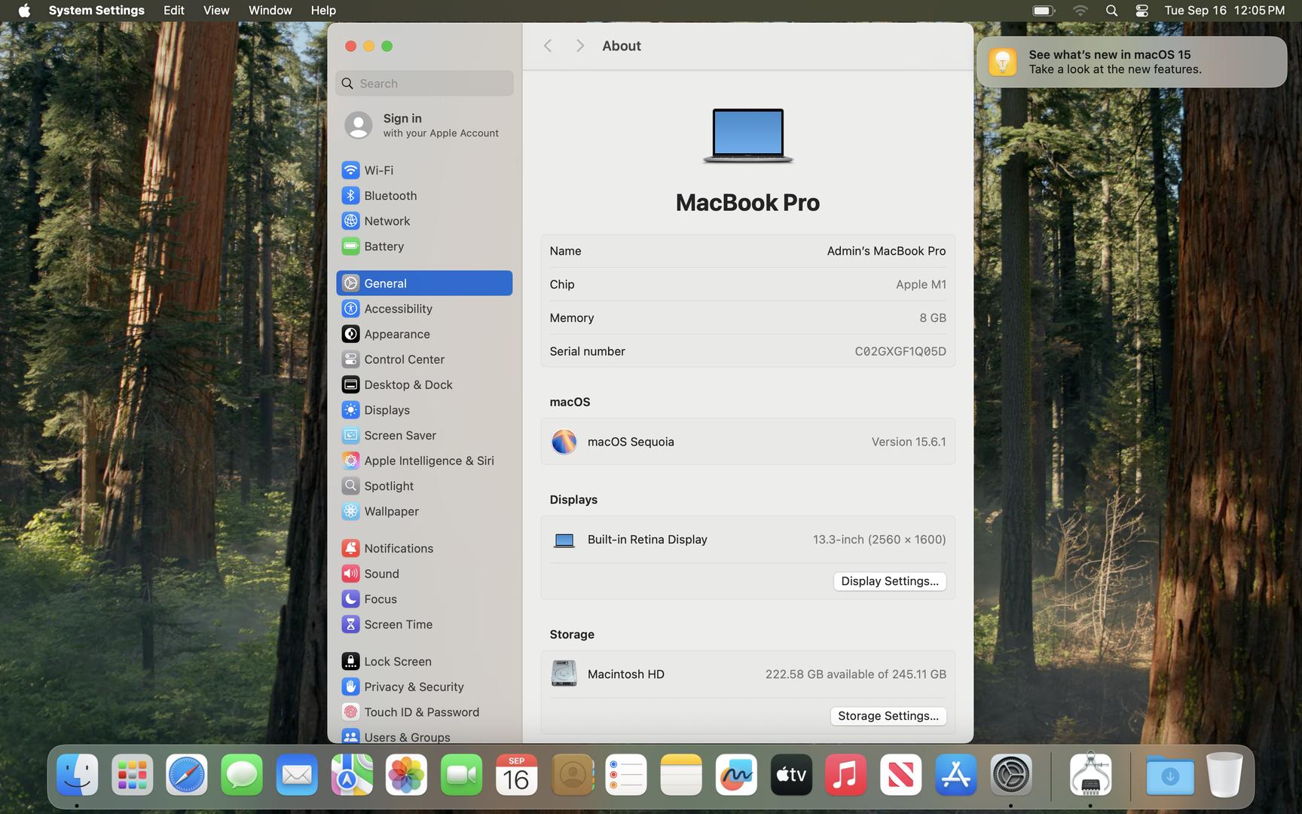Select Displays in the sidebar
Image resolution: width=1302 pixels, height=814 pixels.
click(424, 410)
